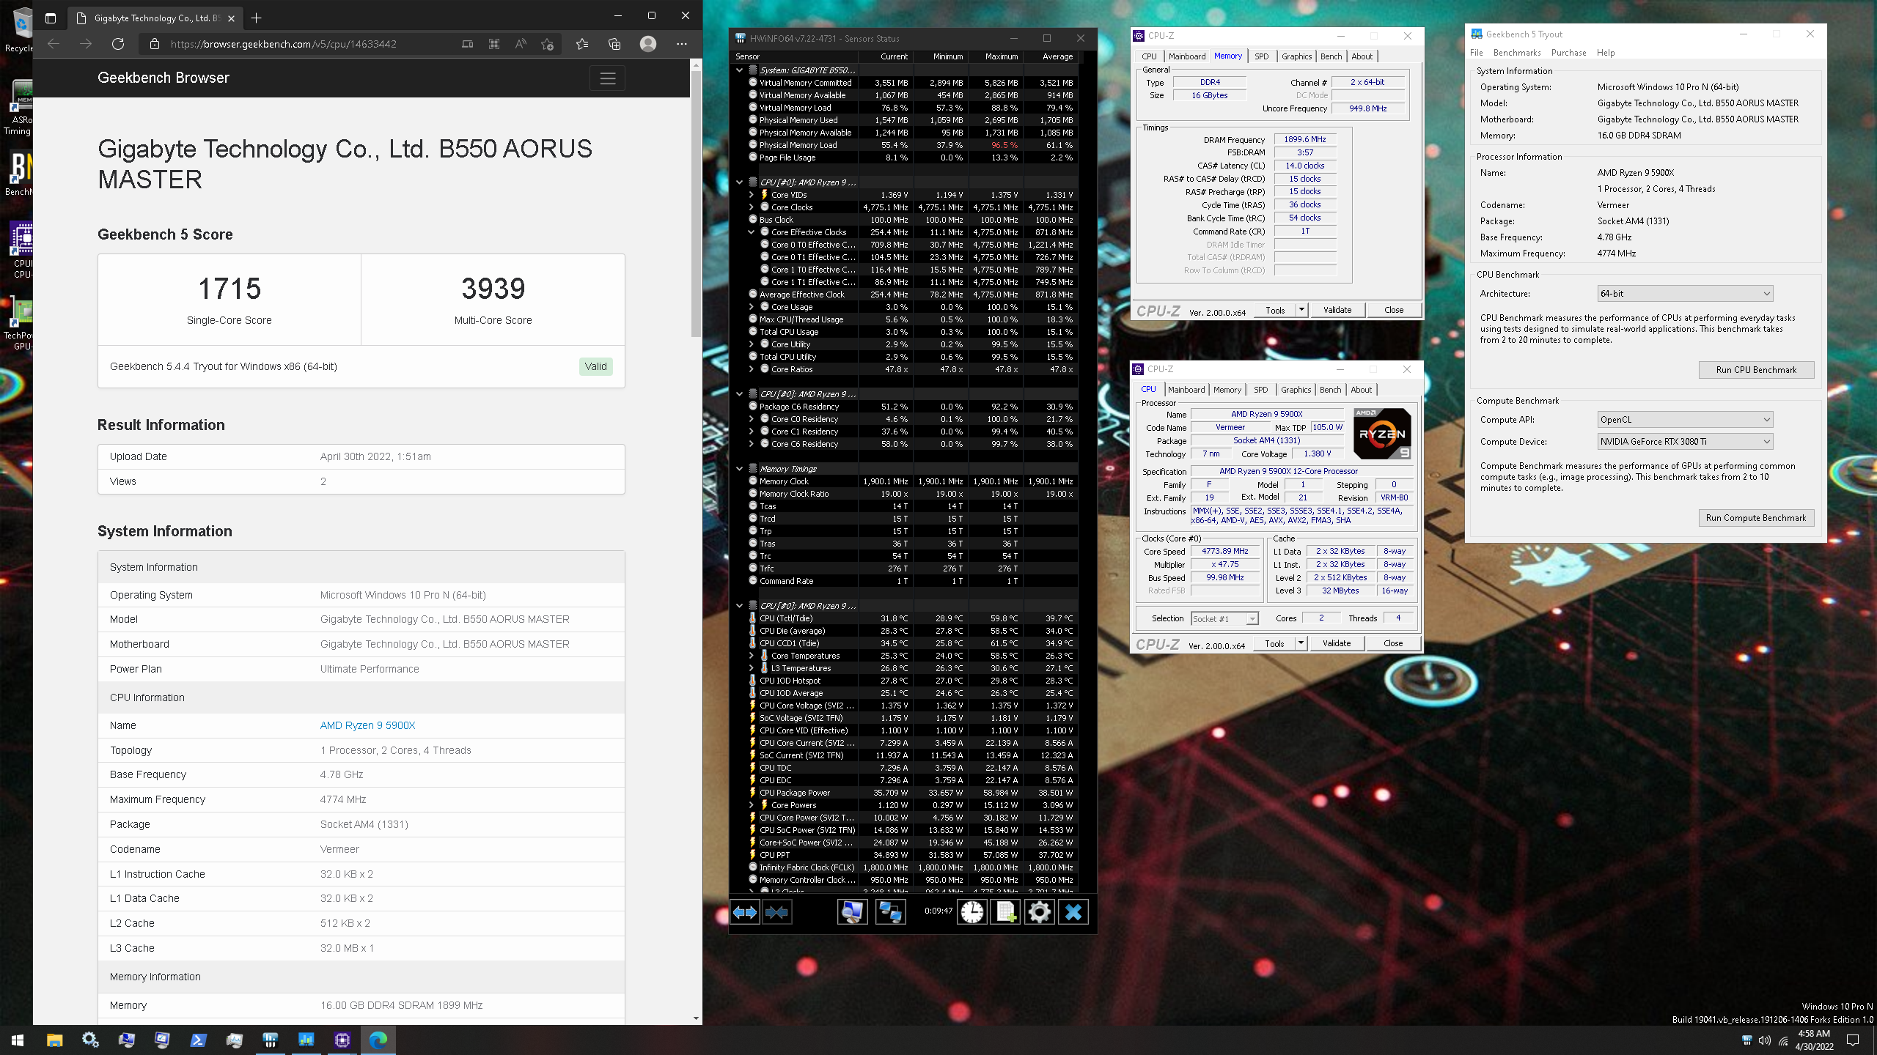Click HWiNFO expand sensor columns arrows icon
The height and width of the screenshot is (1055, 1877).
pos(745,912)
